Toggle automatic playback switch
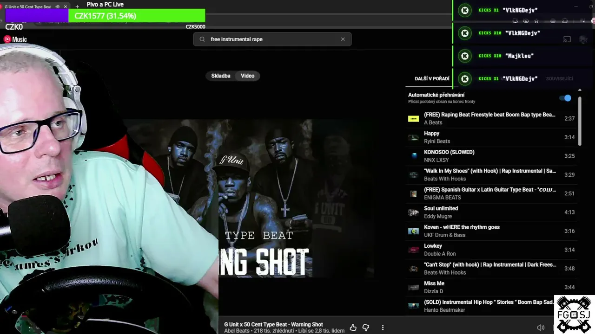The height and width of the screenshot is (334, 595). (565, 98)
